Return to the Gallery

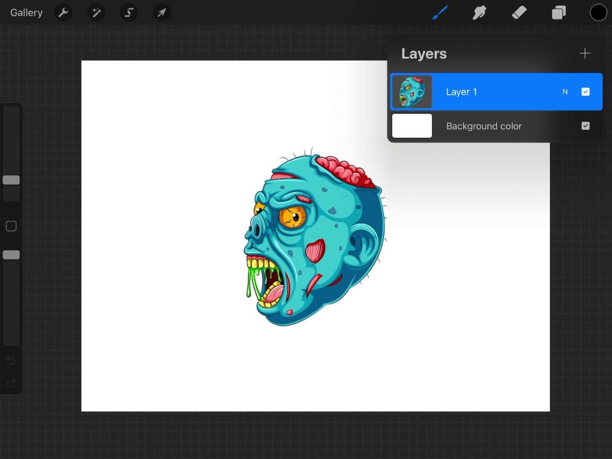[x=26, y=12]
